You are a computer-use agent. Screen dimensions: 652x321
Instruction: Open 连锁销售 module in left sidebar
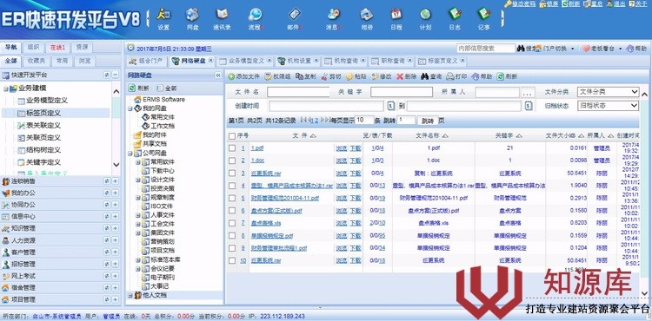(23, 181)
